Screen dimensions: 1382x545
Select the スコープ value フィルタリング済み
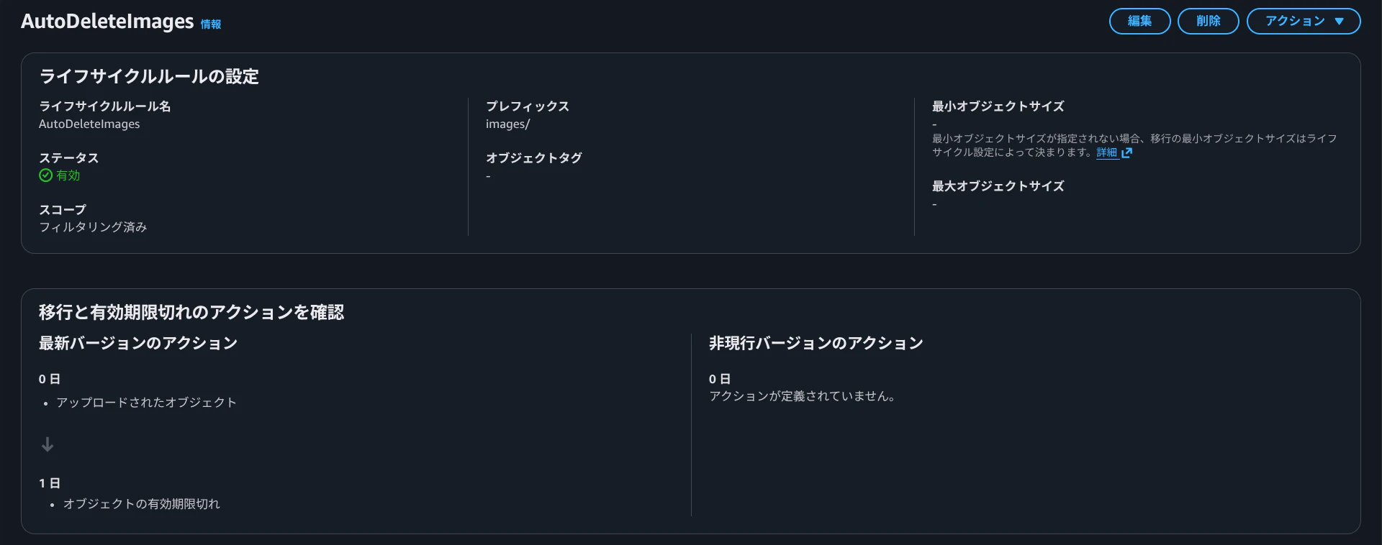93,226
